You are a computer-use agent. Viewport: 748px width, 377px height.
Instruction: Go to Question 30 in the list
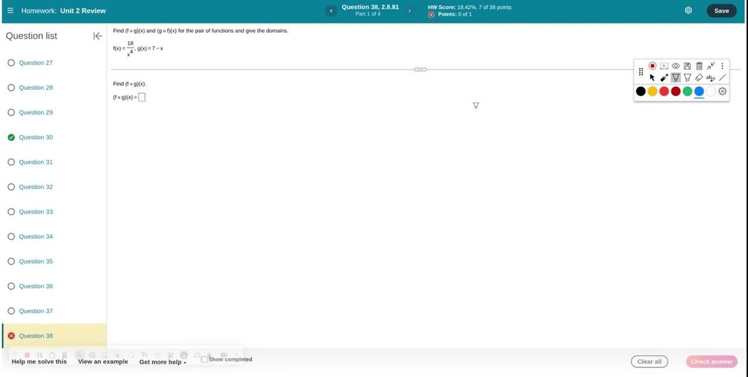pos(36,137)
